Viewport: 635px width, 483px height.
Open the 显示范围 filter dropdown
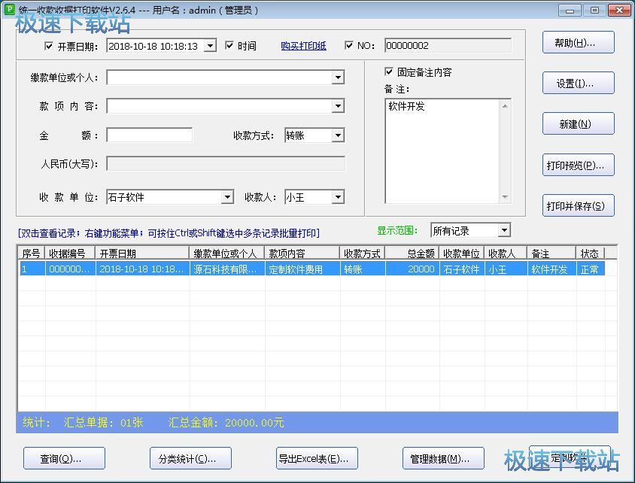point(504,230)
